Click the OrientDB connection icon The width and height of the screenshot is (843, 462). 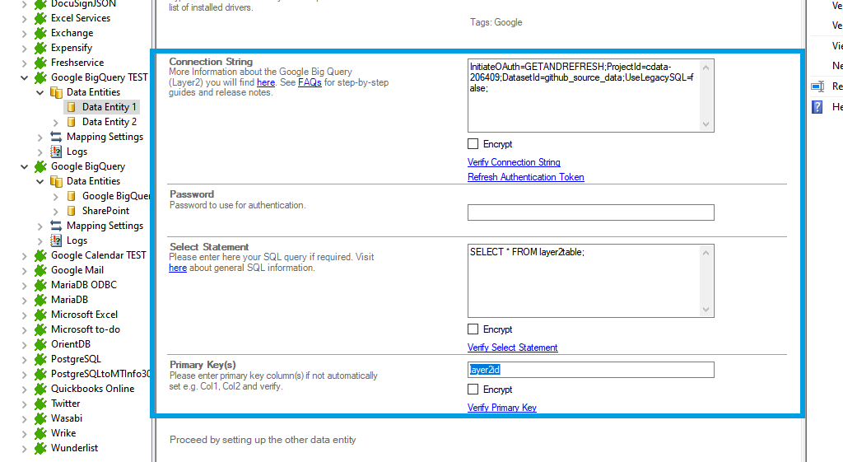point(40,344)
